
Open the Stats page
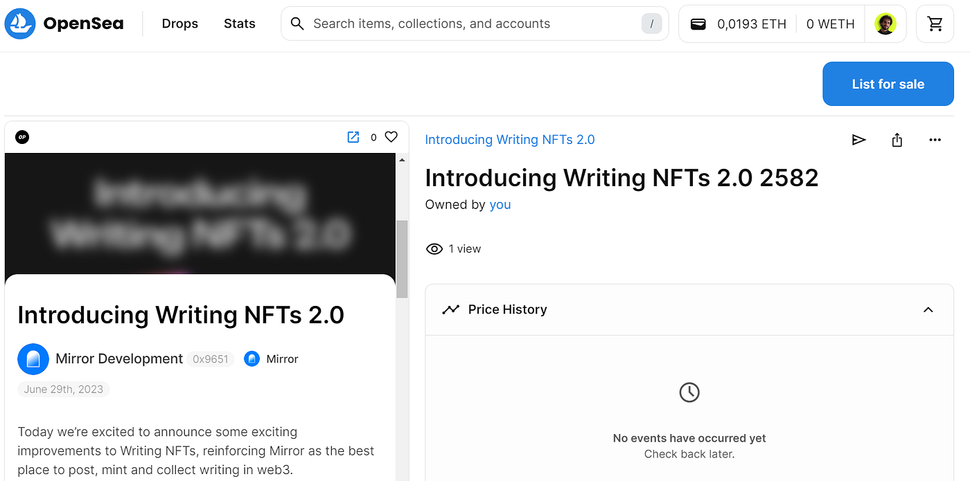tap(240, 24)
